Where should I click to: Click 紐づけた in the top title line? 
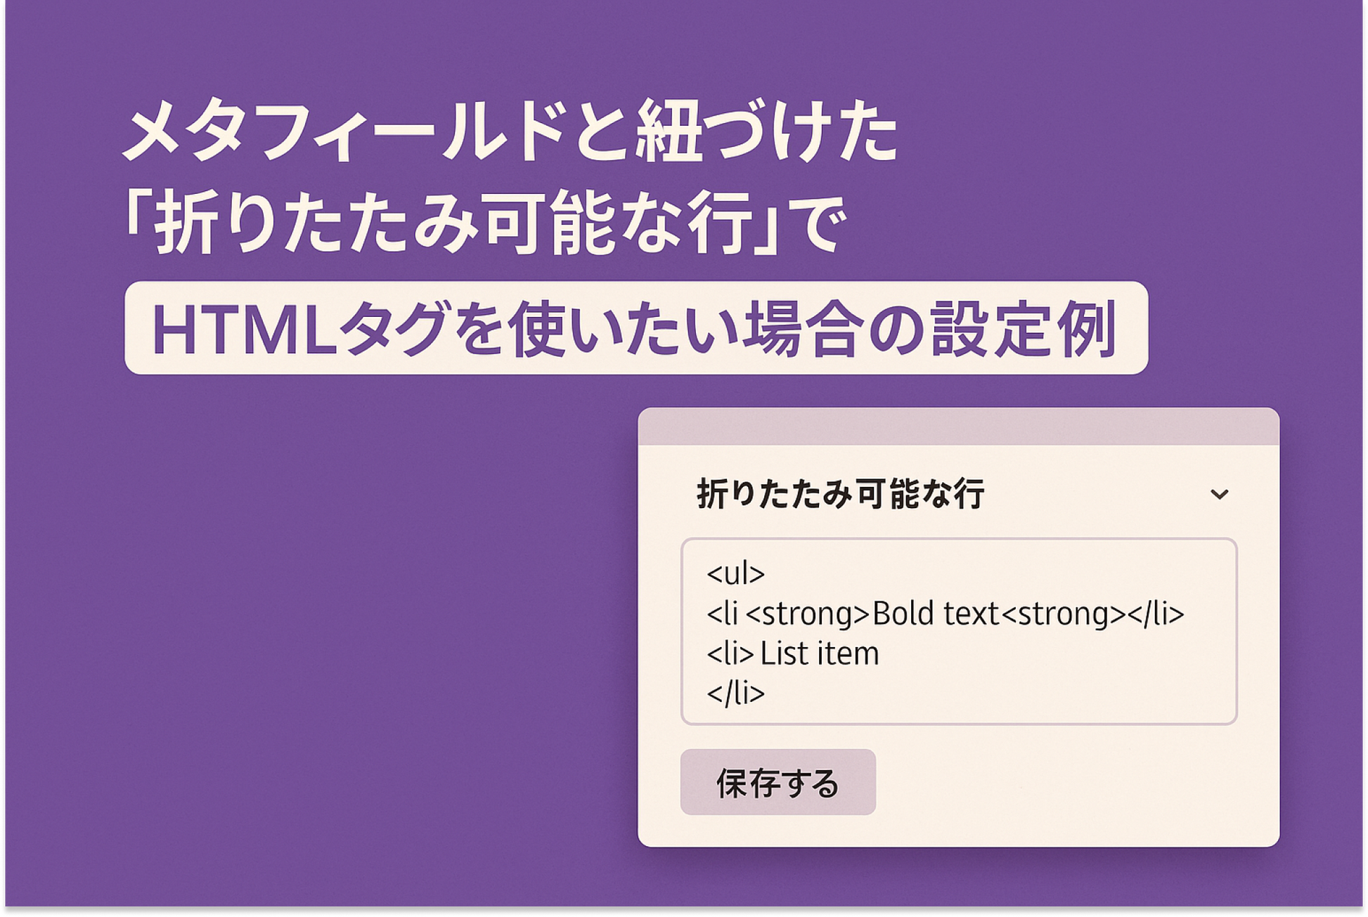pos(766,132)
